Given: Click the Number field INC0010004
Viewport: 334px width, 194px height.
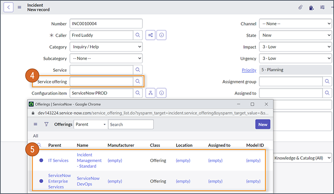Looking at the screenshot, I should click(106, 23).
